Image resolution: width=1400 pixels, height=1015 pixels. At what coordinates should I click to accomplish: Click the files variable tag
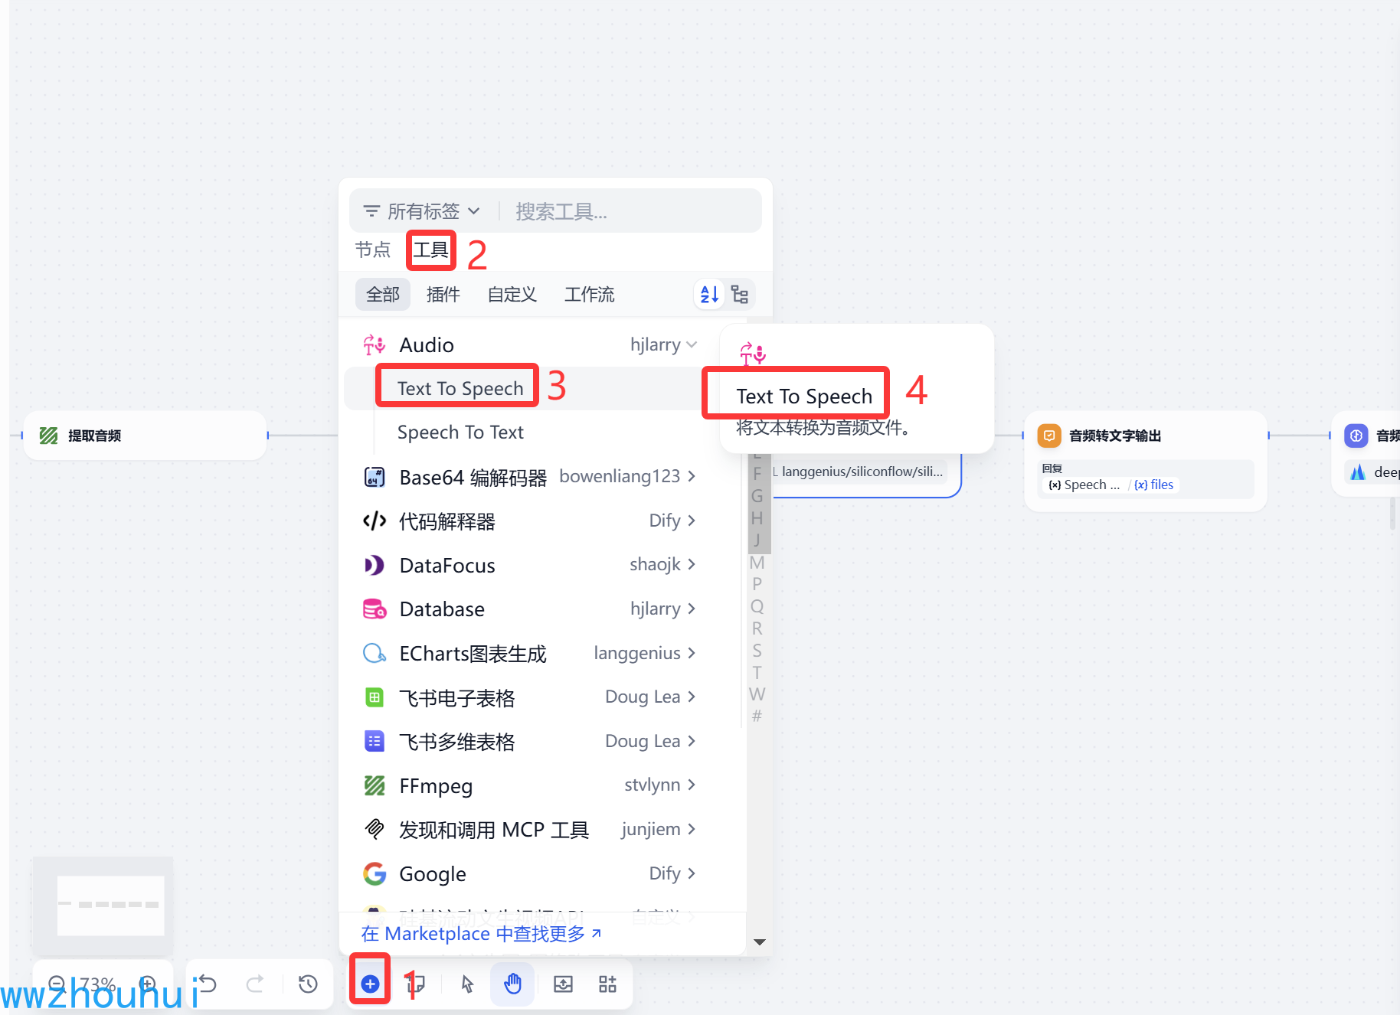pyautogui.click(x=1154, y=485)
